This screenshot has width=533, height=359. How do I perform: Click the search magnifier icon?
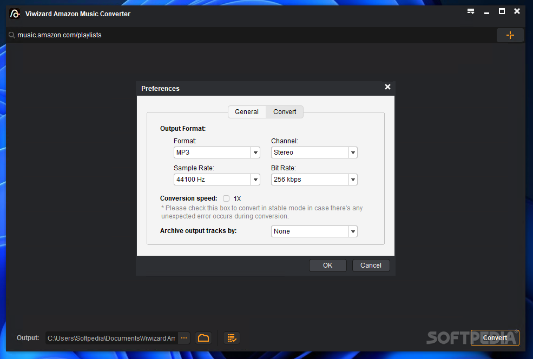coord(11,35)
